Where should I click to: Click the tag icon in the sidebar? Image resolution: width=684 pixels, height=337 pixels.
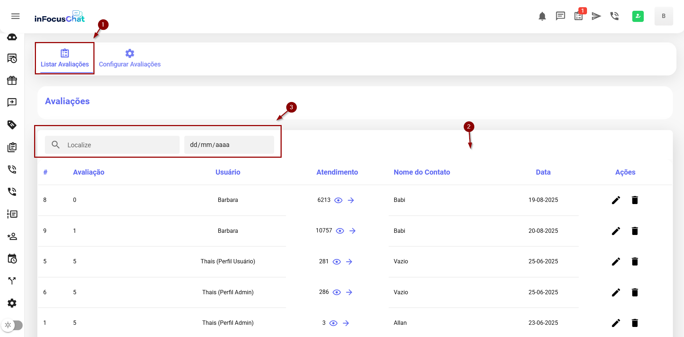click(12, 125)
